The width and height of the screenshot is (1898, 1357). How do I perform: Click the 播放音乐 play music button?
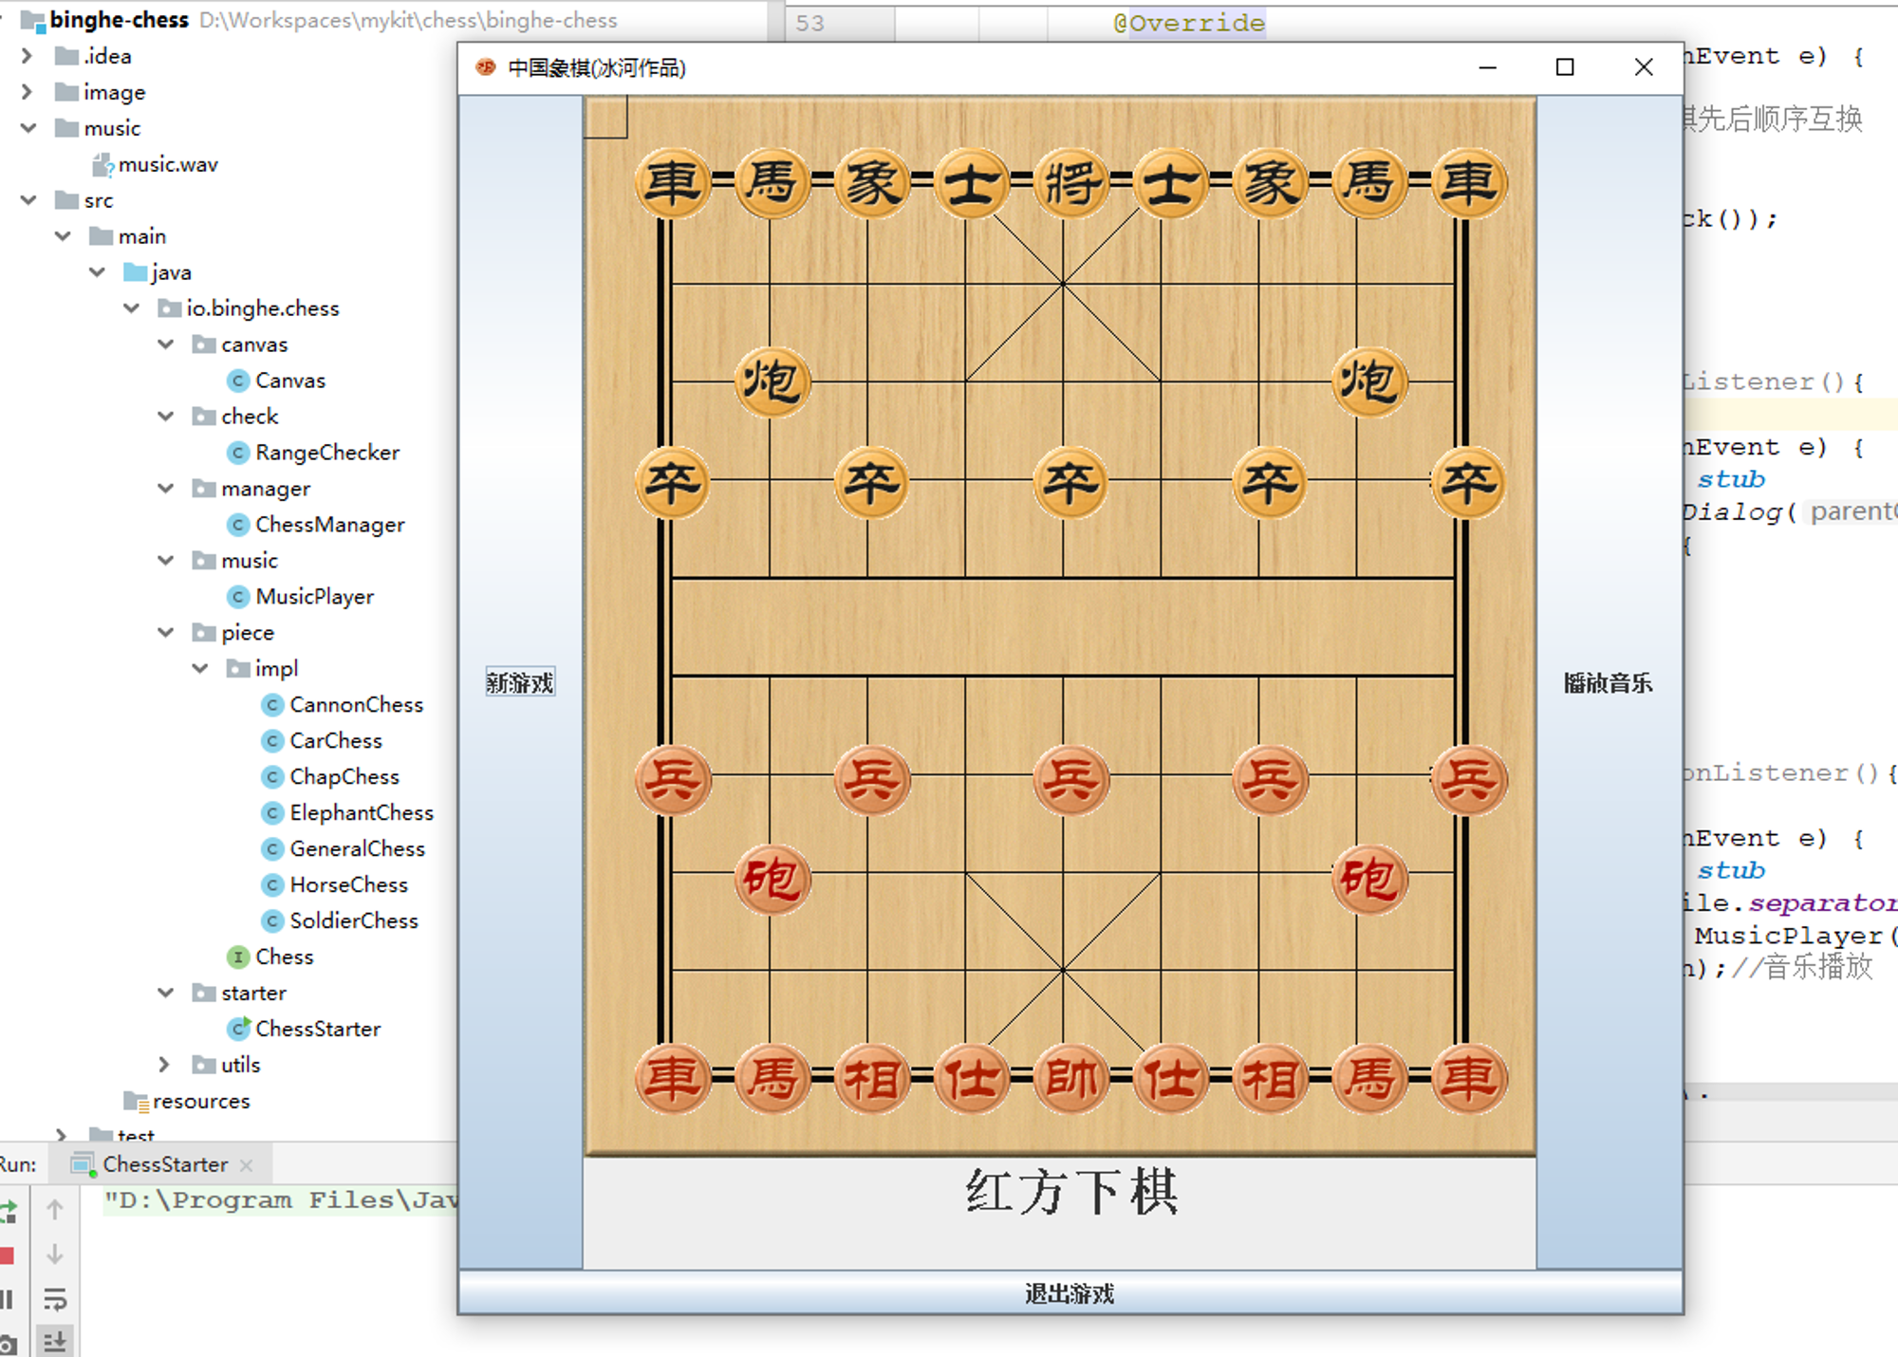click(1608, 682)
